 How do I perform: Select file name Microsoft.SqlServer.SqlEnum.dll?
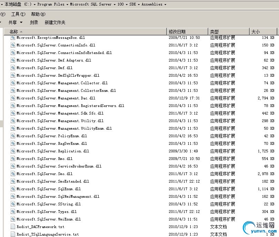coord(49,189)
